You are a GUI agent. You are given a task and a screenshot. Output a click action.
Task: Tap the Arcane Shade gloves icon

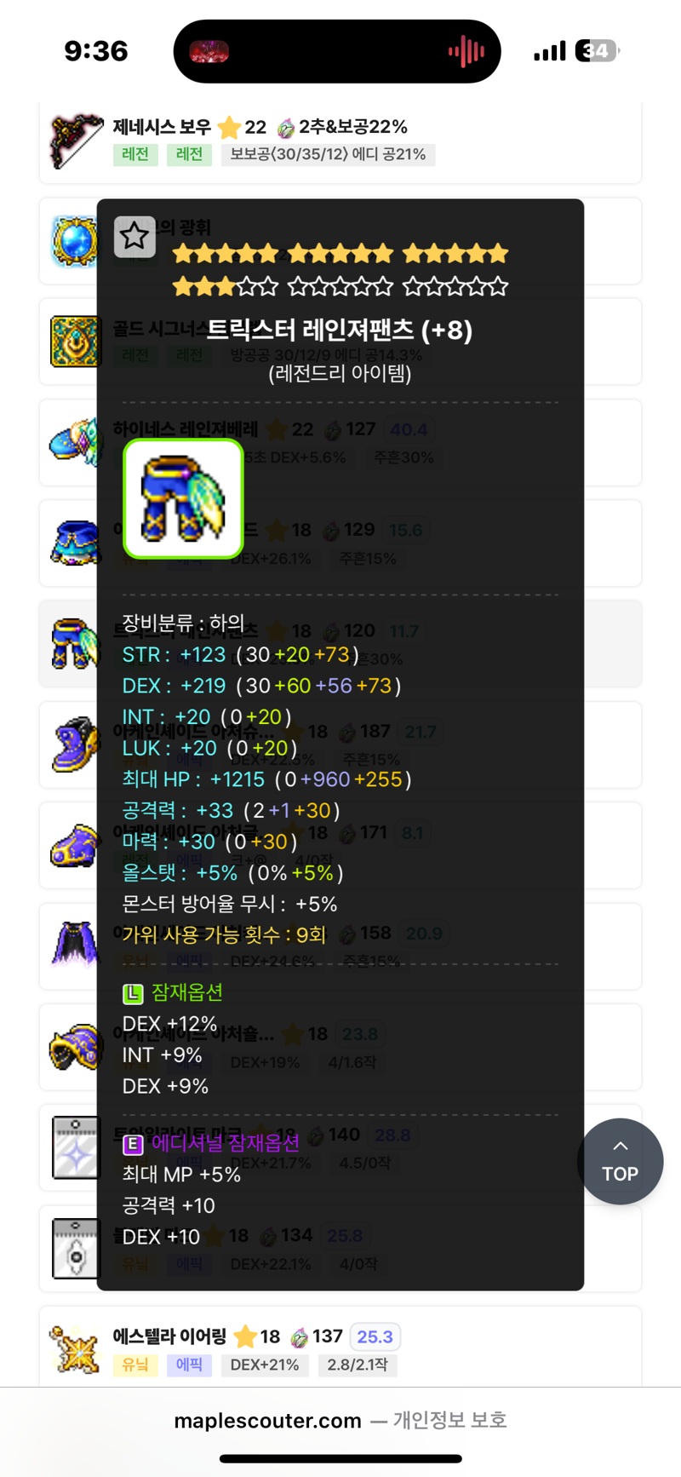[75, 845]
